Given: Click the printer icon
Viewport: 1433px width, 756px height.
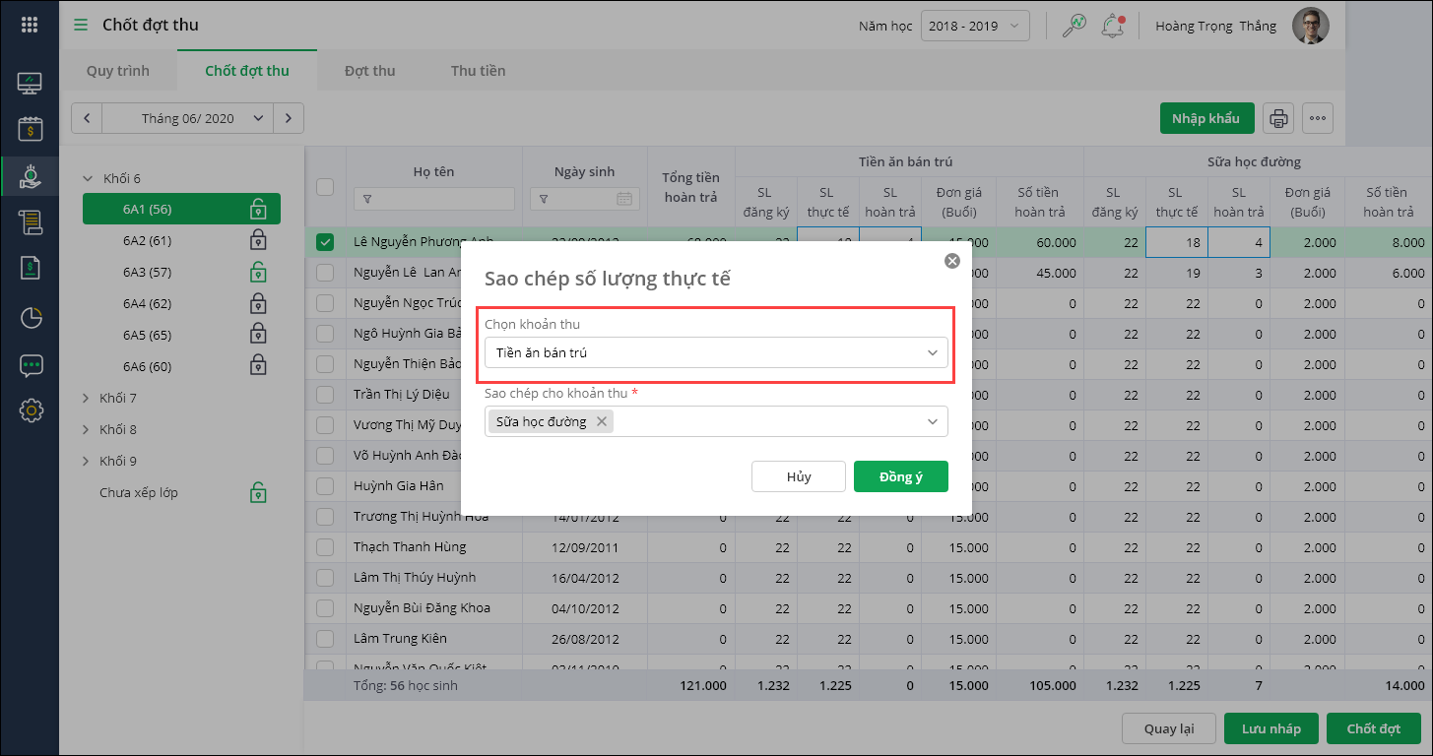Looking at the screenshot, I should [x=1278, y=119].
